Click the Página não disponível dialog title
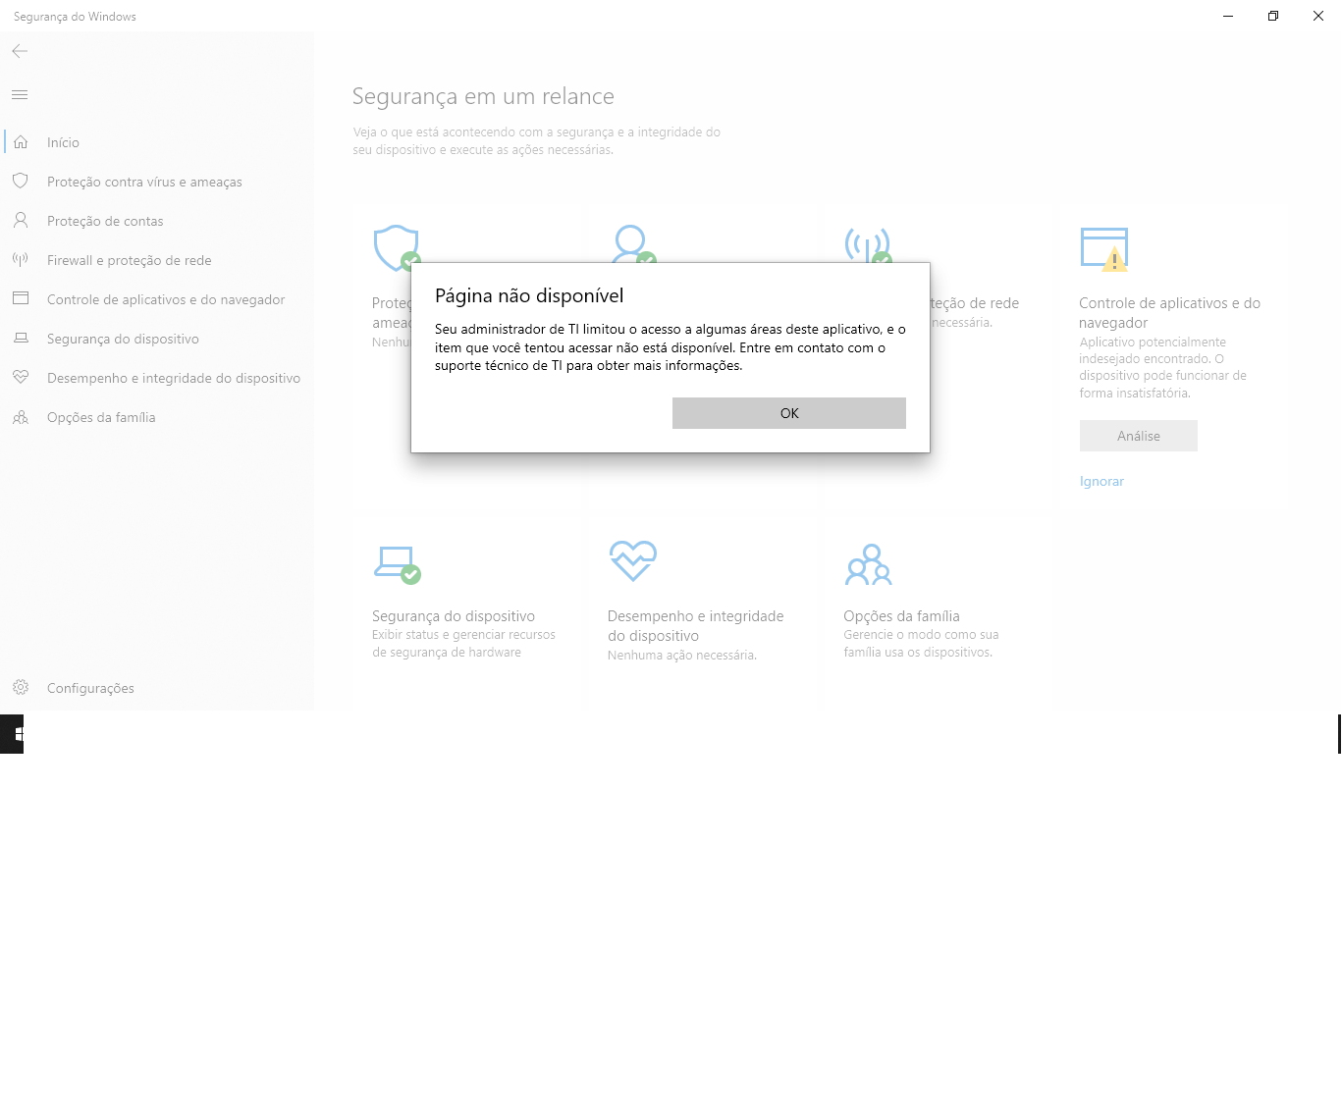Screen dimensions: 1342x1107 (529, 295)
